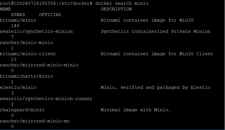Click the OFFICIAL column header

click(x=50, y=15)
